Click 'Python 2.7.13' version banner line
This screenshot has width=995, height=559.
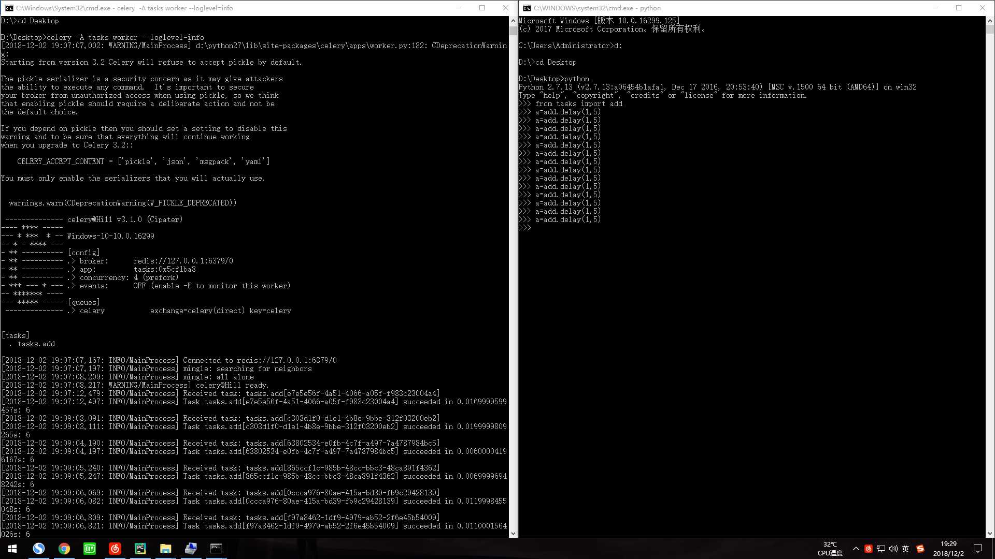[718, 87]
